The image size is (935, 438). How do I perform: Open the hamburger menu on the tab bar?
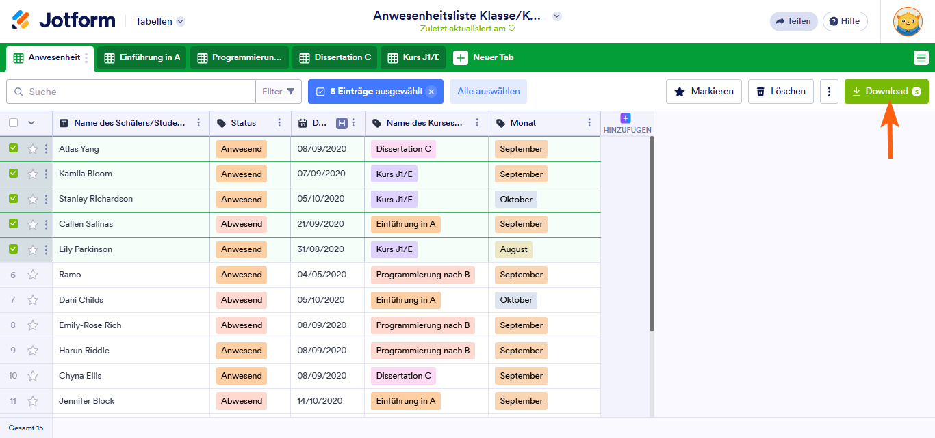[921, 58]
